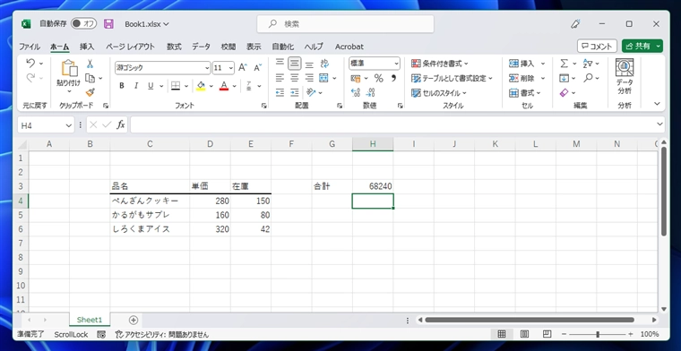The height and width of the screenshot is (351, 681).
Task: Click the Page Layout view button
Action: pyautogui.click(x=524, y=334)
